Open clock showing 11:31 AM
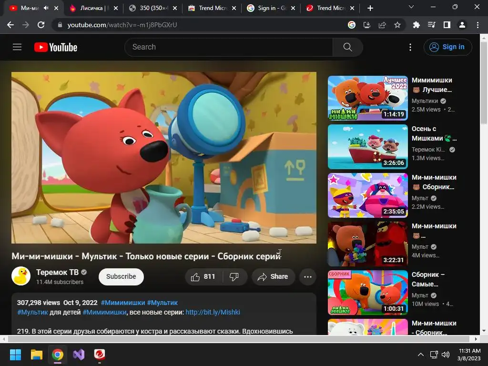Image resolution: width=488 pixels, height=366 pixels. pyautogui.click(x=469, y=355)
